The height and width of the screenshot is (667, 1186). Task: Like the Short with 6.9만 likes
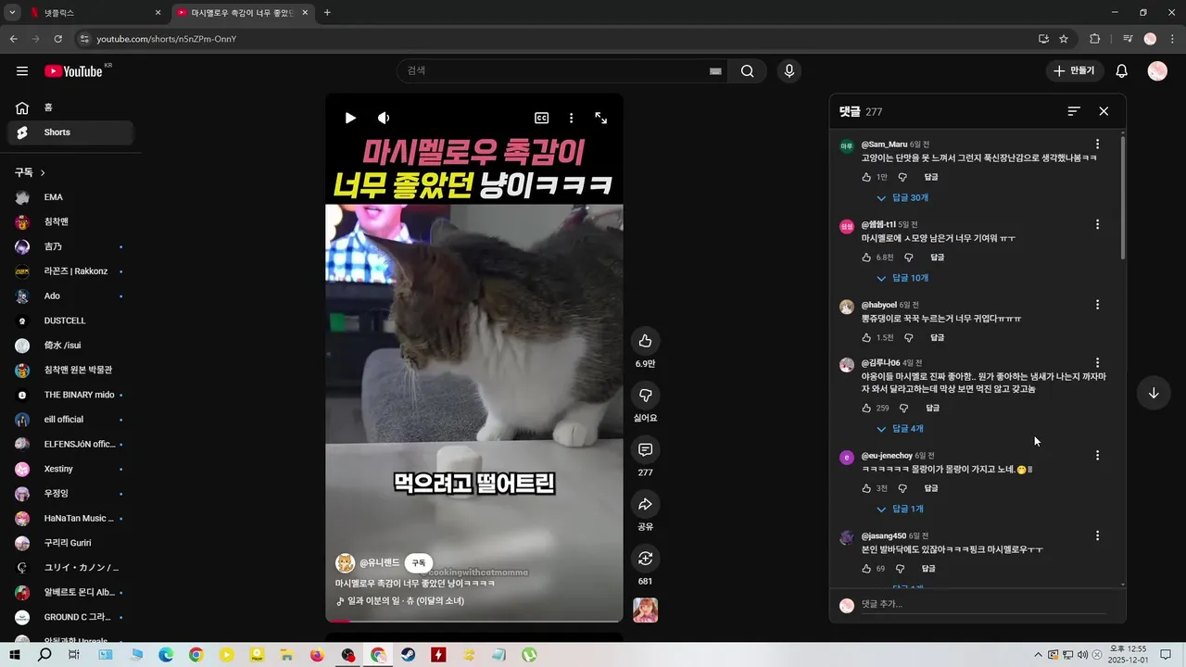pyautogui.click(x=645, y=340)
